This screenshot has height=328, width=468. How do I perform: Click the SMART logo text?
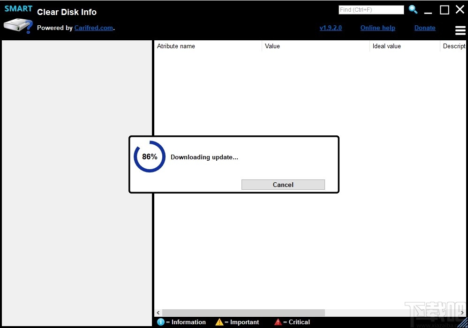[x=18, y=8]
